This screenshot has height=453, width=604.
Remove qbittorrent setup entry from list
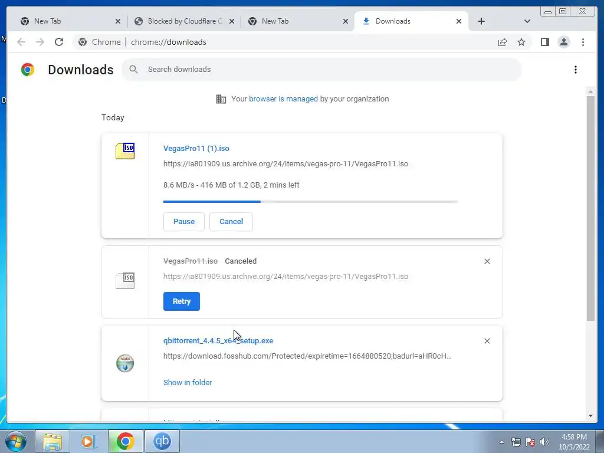[x=487, y=341]
